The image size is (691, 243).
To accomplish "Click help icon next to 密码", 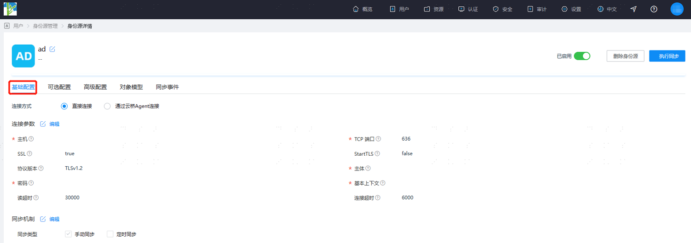I will [x=31, y=183].
